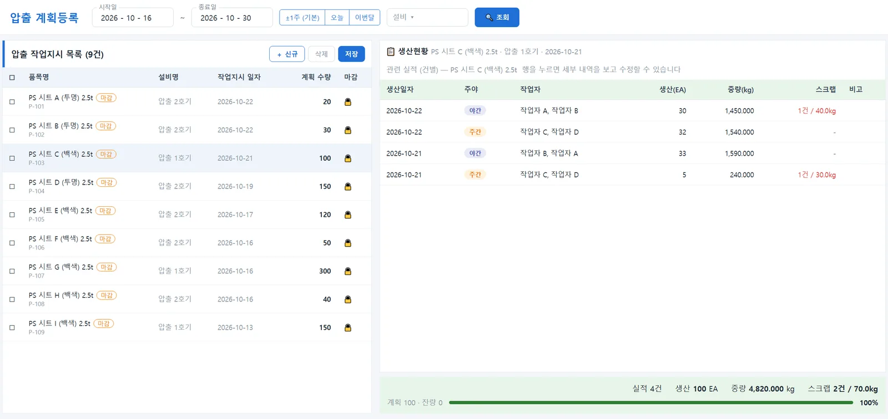Click the lock icon for PS 시트 A row

(x=348, y=102)
